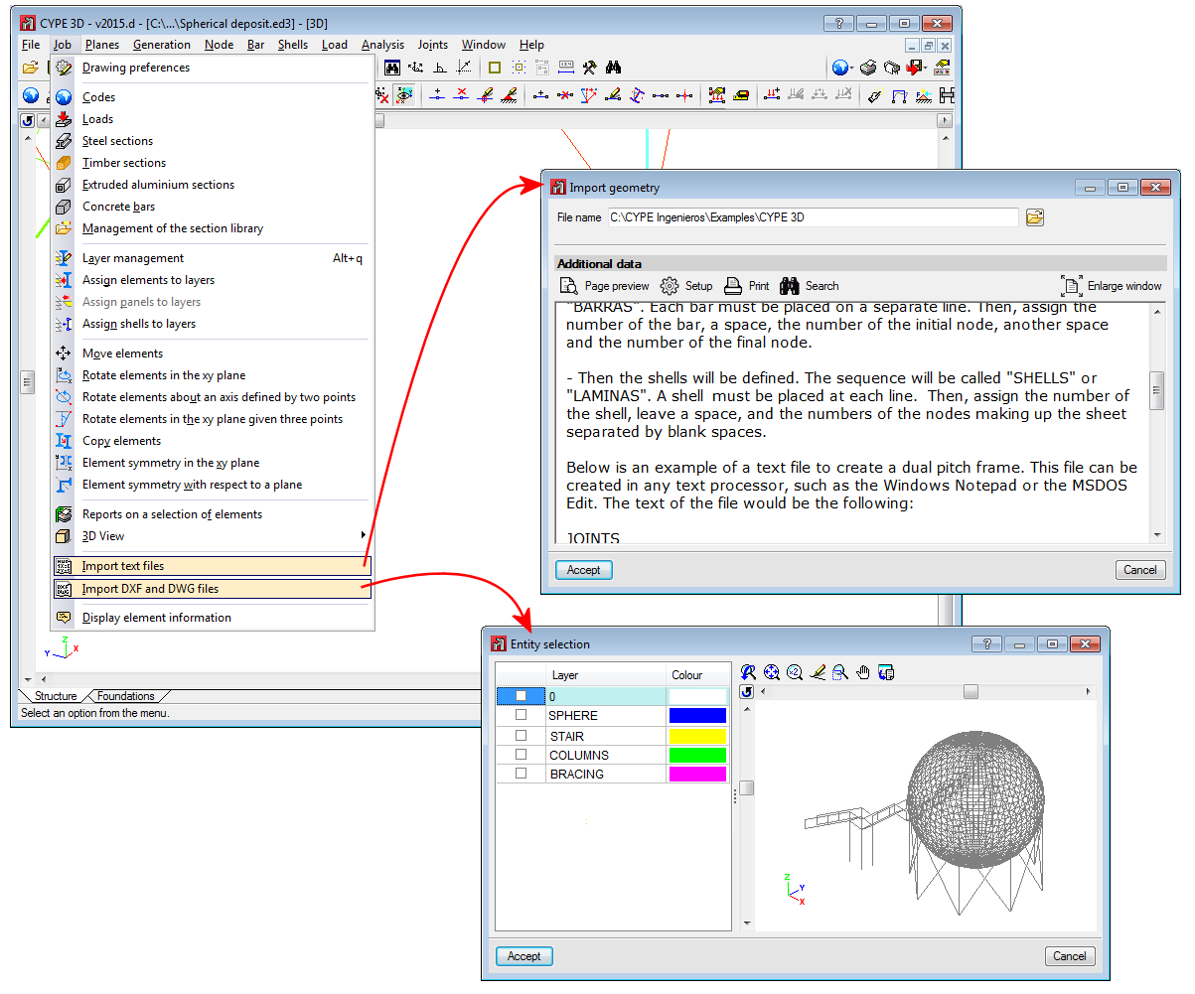Check the COLUMNS layer checkbox
Viewport: 1195px width, 994px height.
click(x=521, y=755)
